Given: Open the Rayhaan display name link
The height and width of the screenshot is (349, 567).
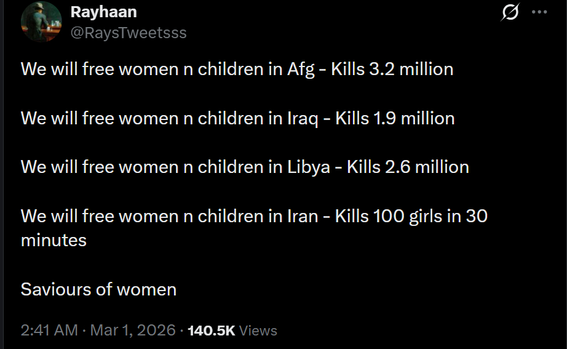Looking at the screenshot, I should coord(102,12).
